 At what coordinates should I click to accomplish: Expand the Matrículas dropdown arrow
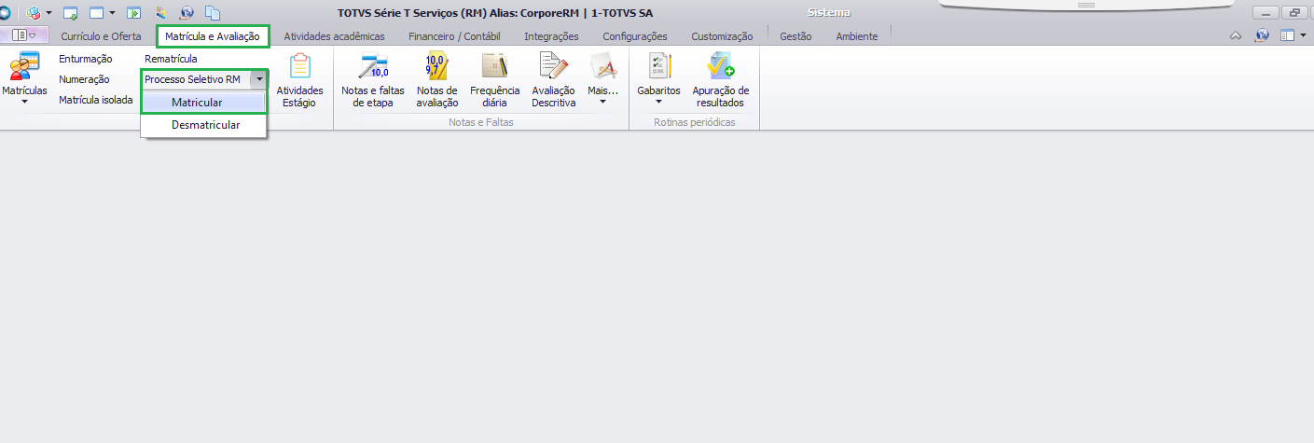pyautogui.click(x=23, y=102)
